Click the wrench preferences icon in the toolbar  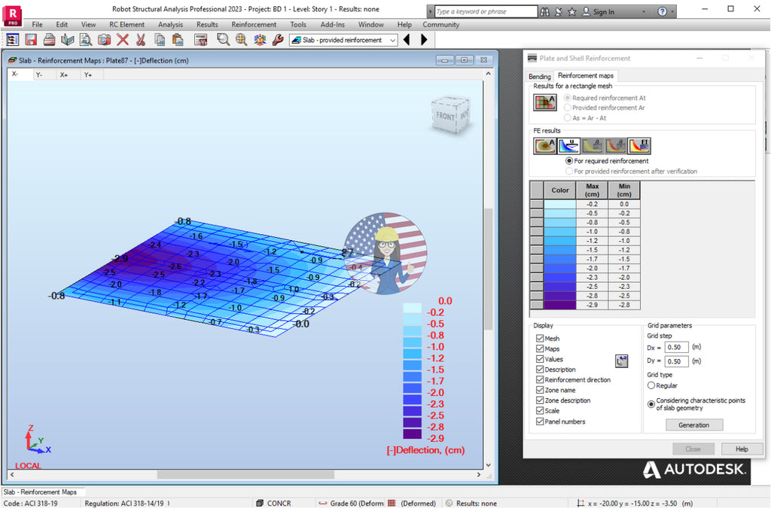277,39
